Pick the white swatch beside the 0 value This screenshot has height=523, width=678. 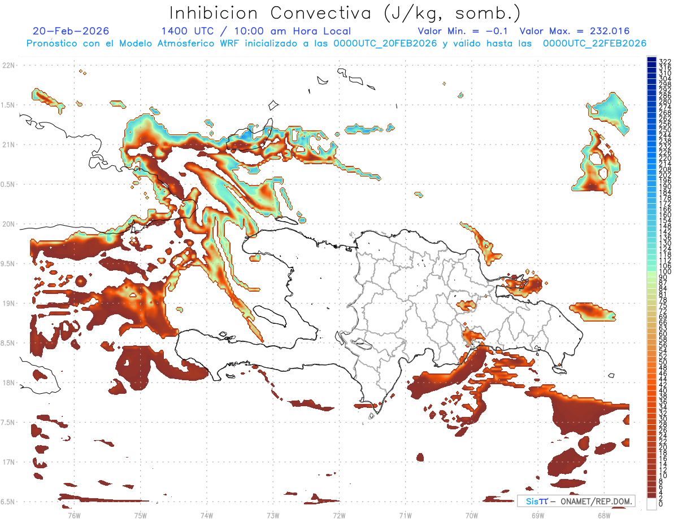click(651, 504)
